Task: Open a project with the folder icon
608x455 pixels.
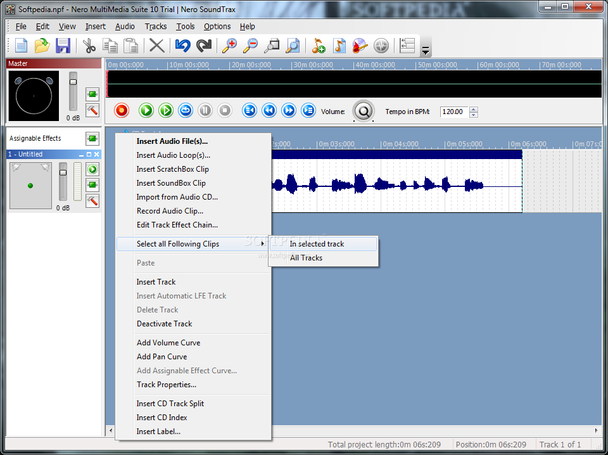Action: pos(42,46)
